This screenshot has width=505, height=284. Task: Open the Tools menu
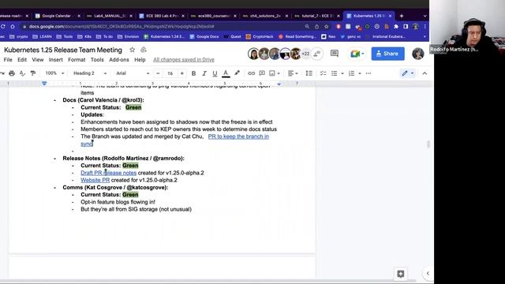pos(97,60)
